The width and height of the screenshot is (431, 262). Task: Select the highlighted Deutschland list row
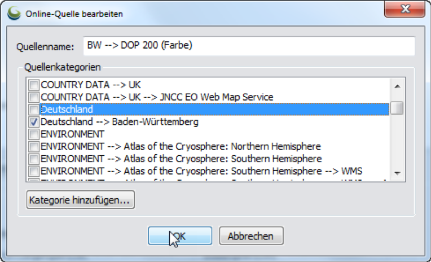214,109
